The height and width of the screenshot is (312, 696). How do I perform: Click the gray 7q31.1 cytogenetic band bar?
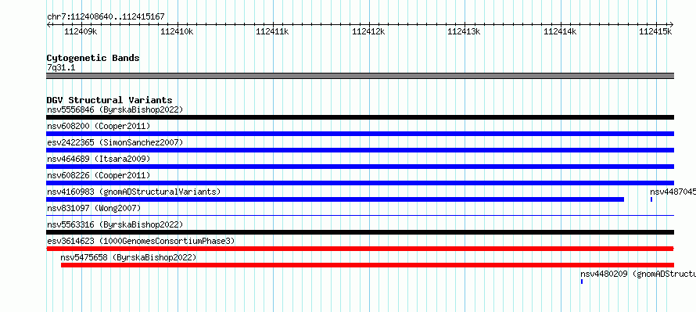pos(360,76)
